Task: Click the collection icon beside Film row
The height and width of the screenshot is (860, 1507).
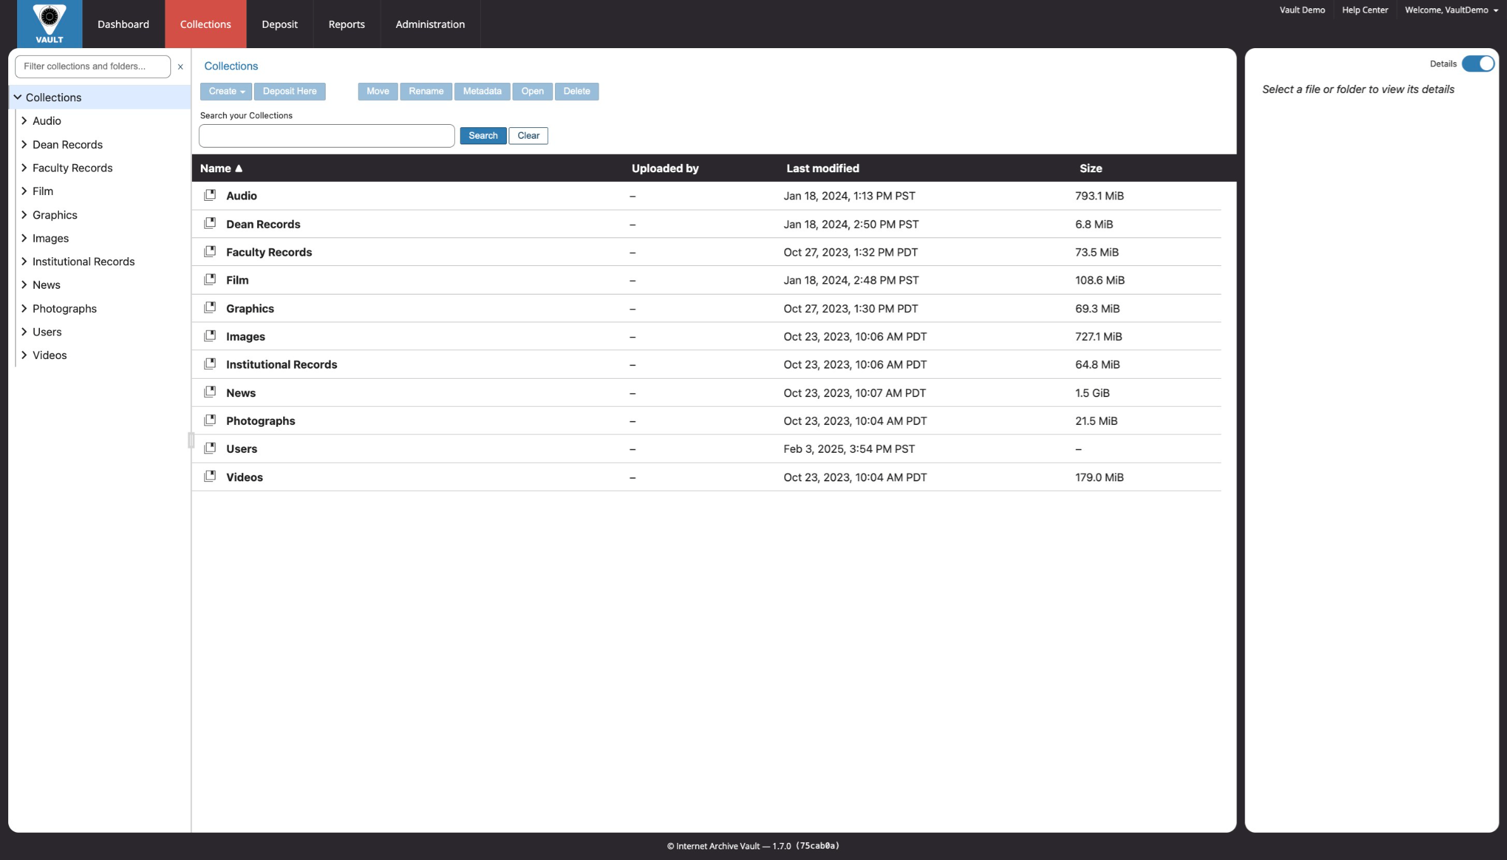Action: 210,279
